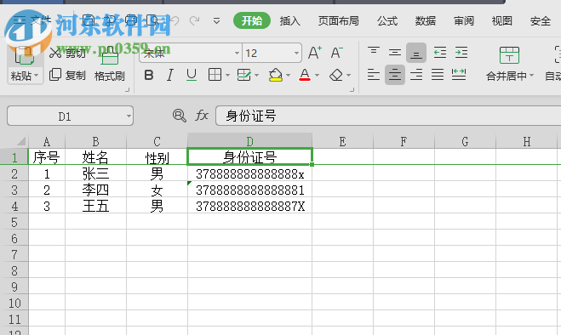Screen dimensions: 561x335
Task: Open the 公式 (Formulas) tab
Action: coord(387,20)
